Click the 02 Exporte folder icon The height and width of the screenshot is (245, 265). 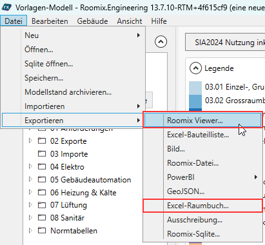(x=42, y=141)
